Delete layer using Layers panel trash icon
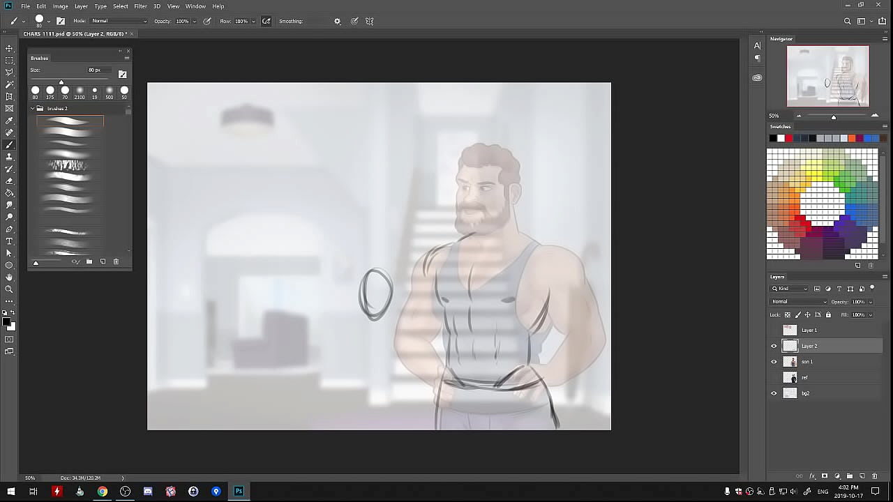 tap(874, 476)
